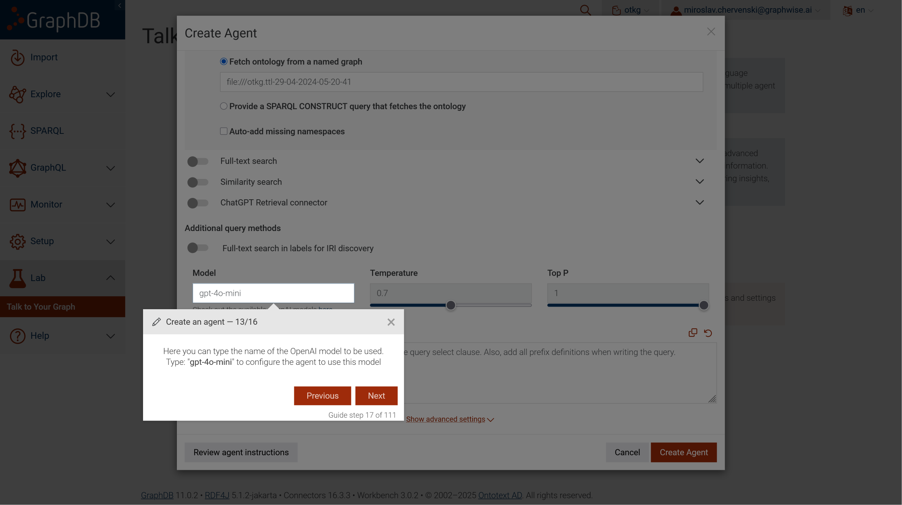Expand ChatGPT Retrieval connector chevron
Viewport: 902px width, 505px height.
[x=700, y=202]
